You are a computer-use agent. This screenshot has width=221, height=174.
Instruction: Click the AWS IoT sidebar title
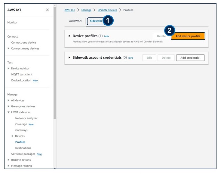point(14,10)
